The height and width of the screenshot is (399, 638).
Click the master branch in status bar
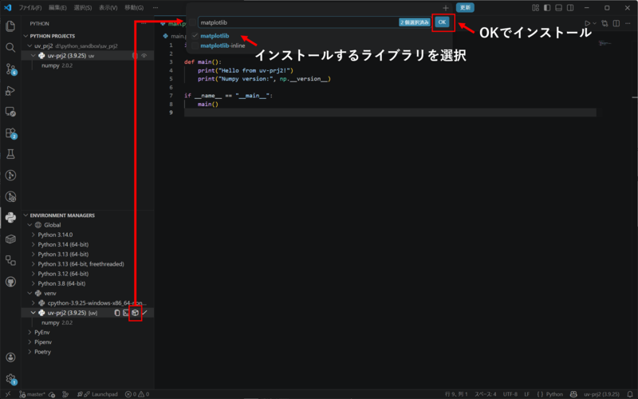click(33, 394)
